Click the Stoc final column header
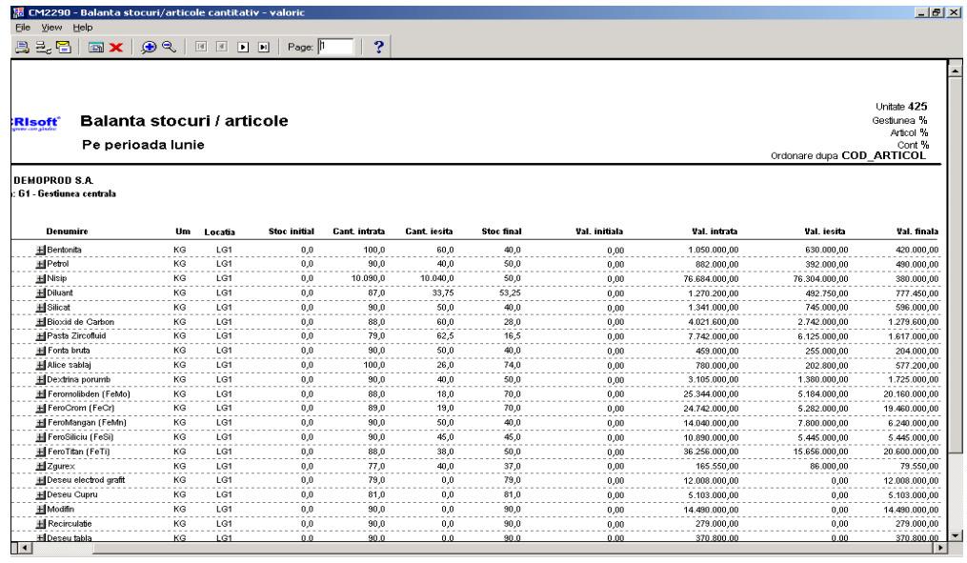 point(501,231)
